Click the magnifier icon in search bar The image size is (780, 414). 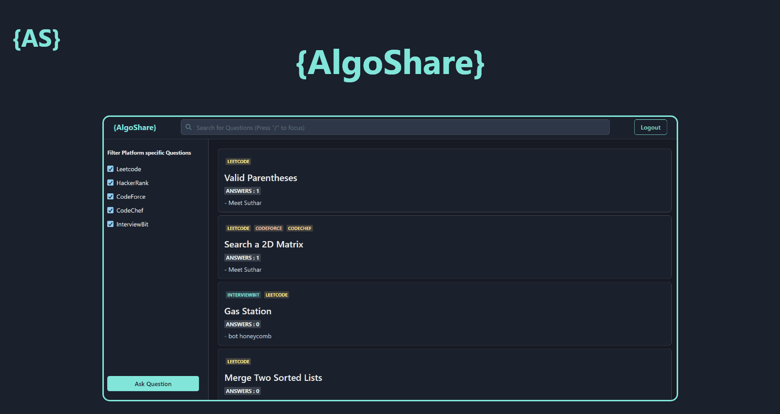pyautogui.click(x=189, y=128)
